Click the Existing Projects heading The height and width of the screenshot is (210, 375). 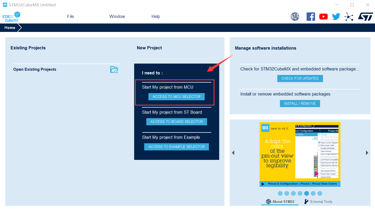tap(28, 48)
